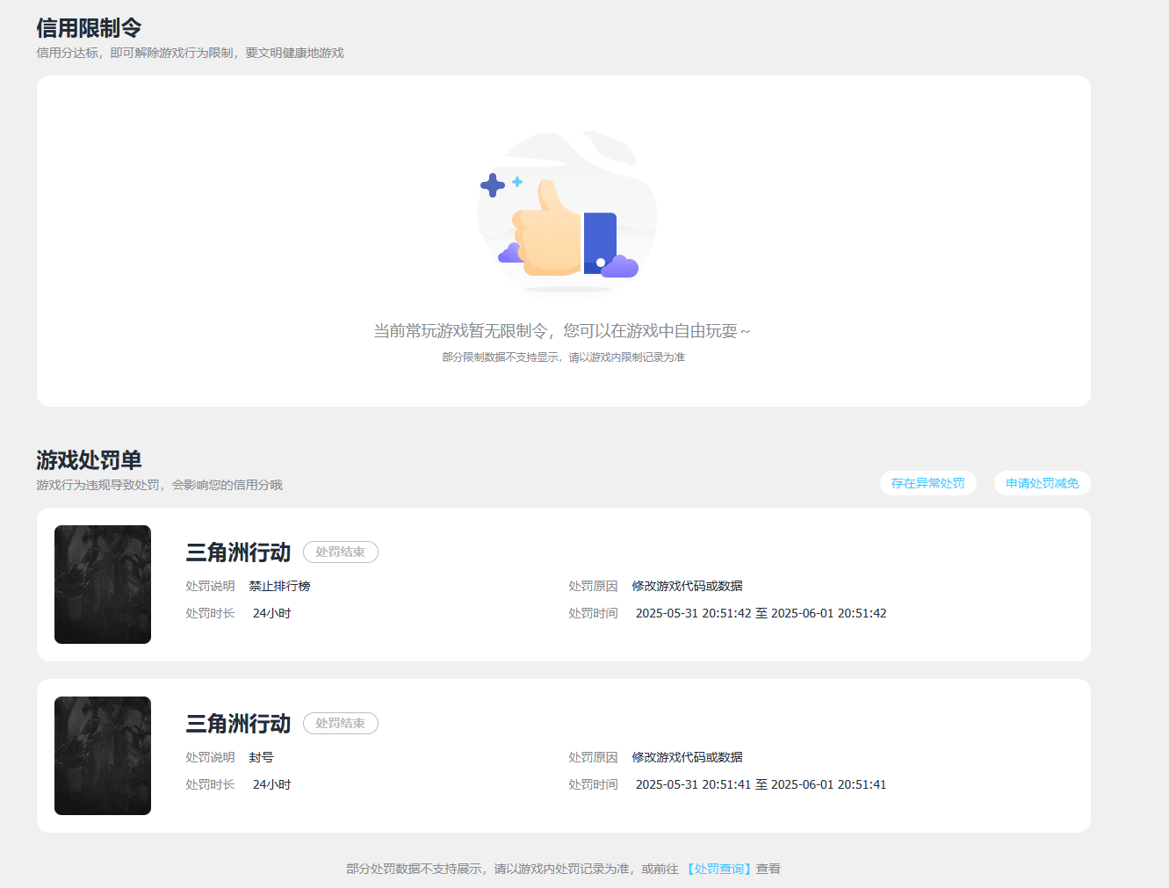Select penalty time ending 2025-06-01 20:51:42

(x=761, y=613)
